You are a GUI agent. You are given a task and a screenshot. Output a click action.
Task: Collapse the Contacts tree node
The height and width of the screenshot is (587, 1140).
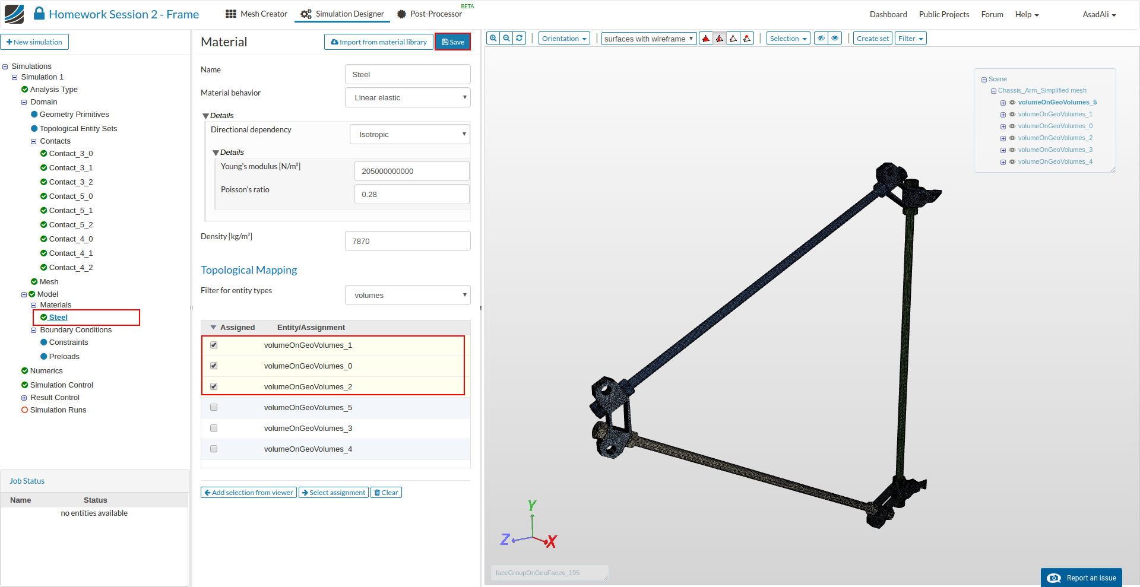(x=34, y=142)
